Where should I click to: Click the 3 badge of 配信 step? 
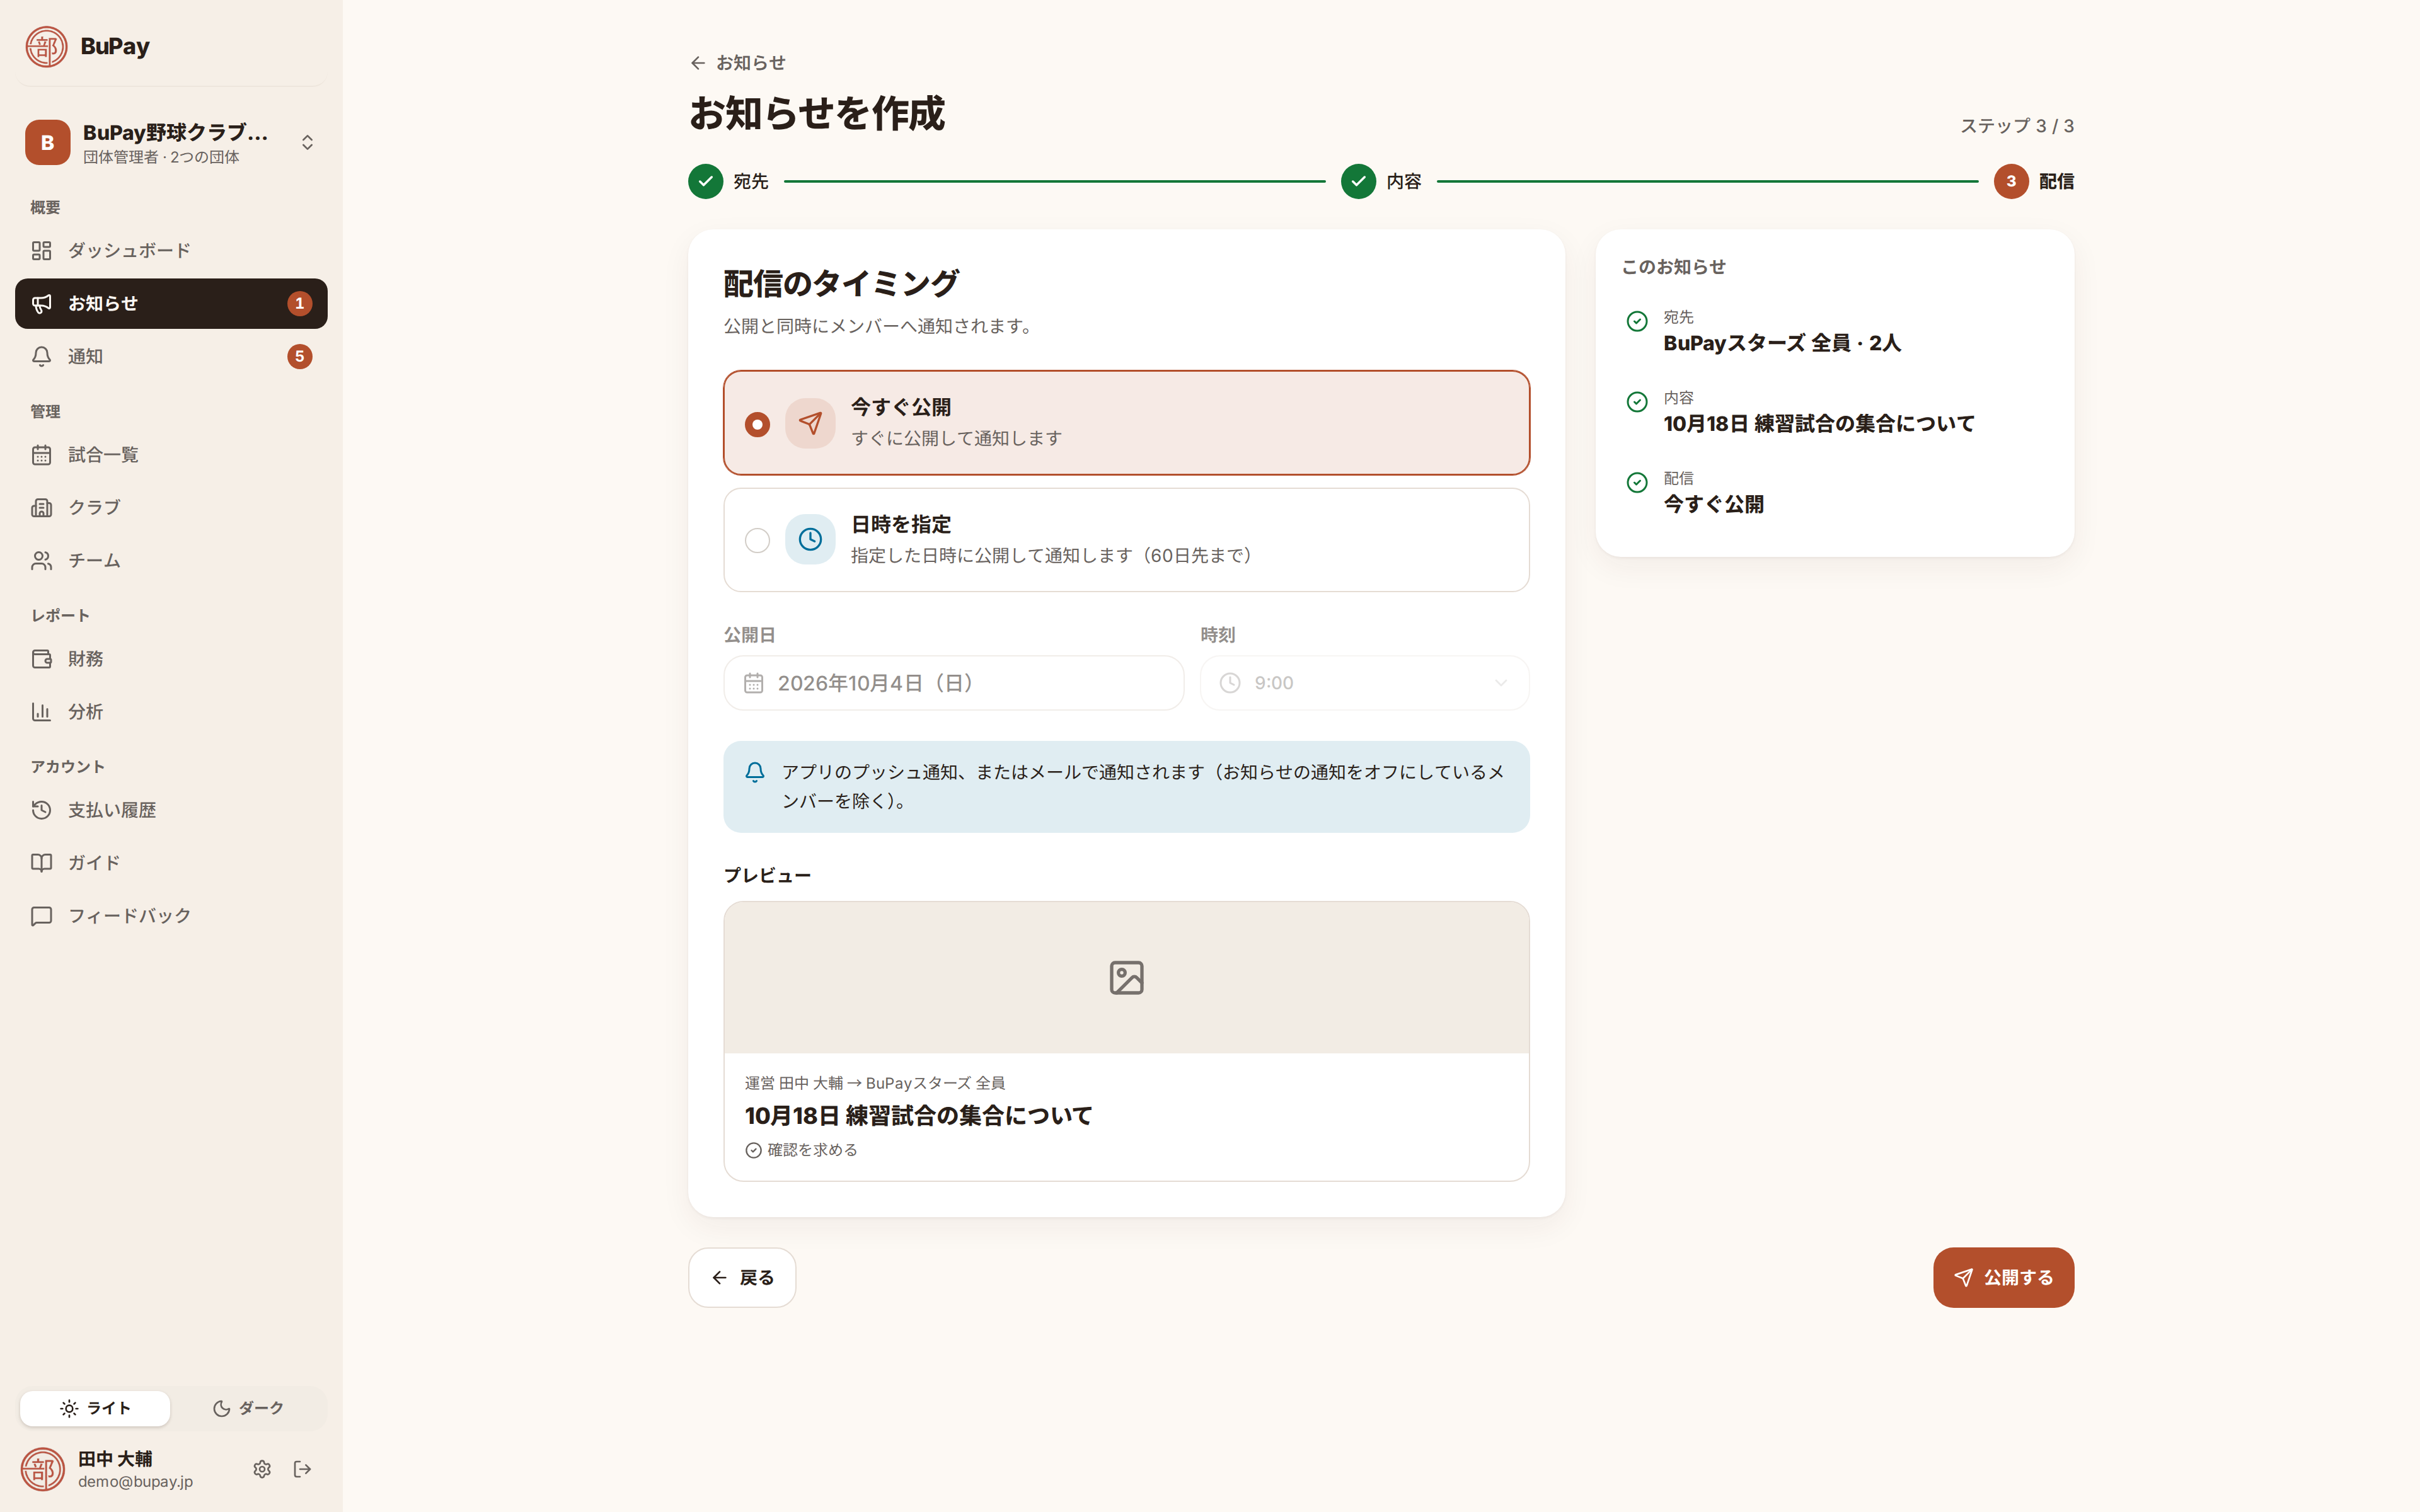2011,181
